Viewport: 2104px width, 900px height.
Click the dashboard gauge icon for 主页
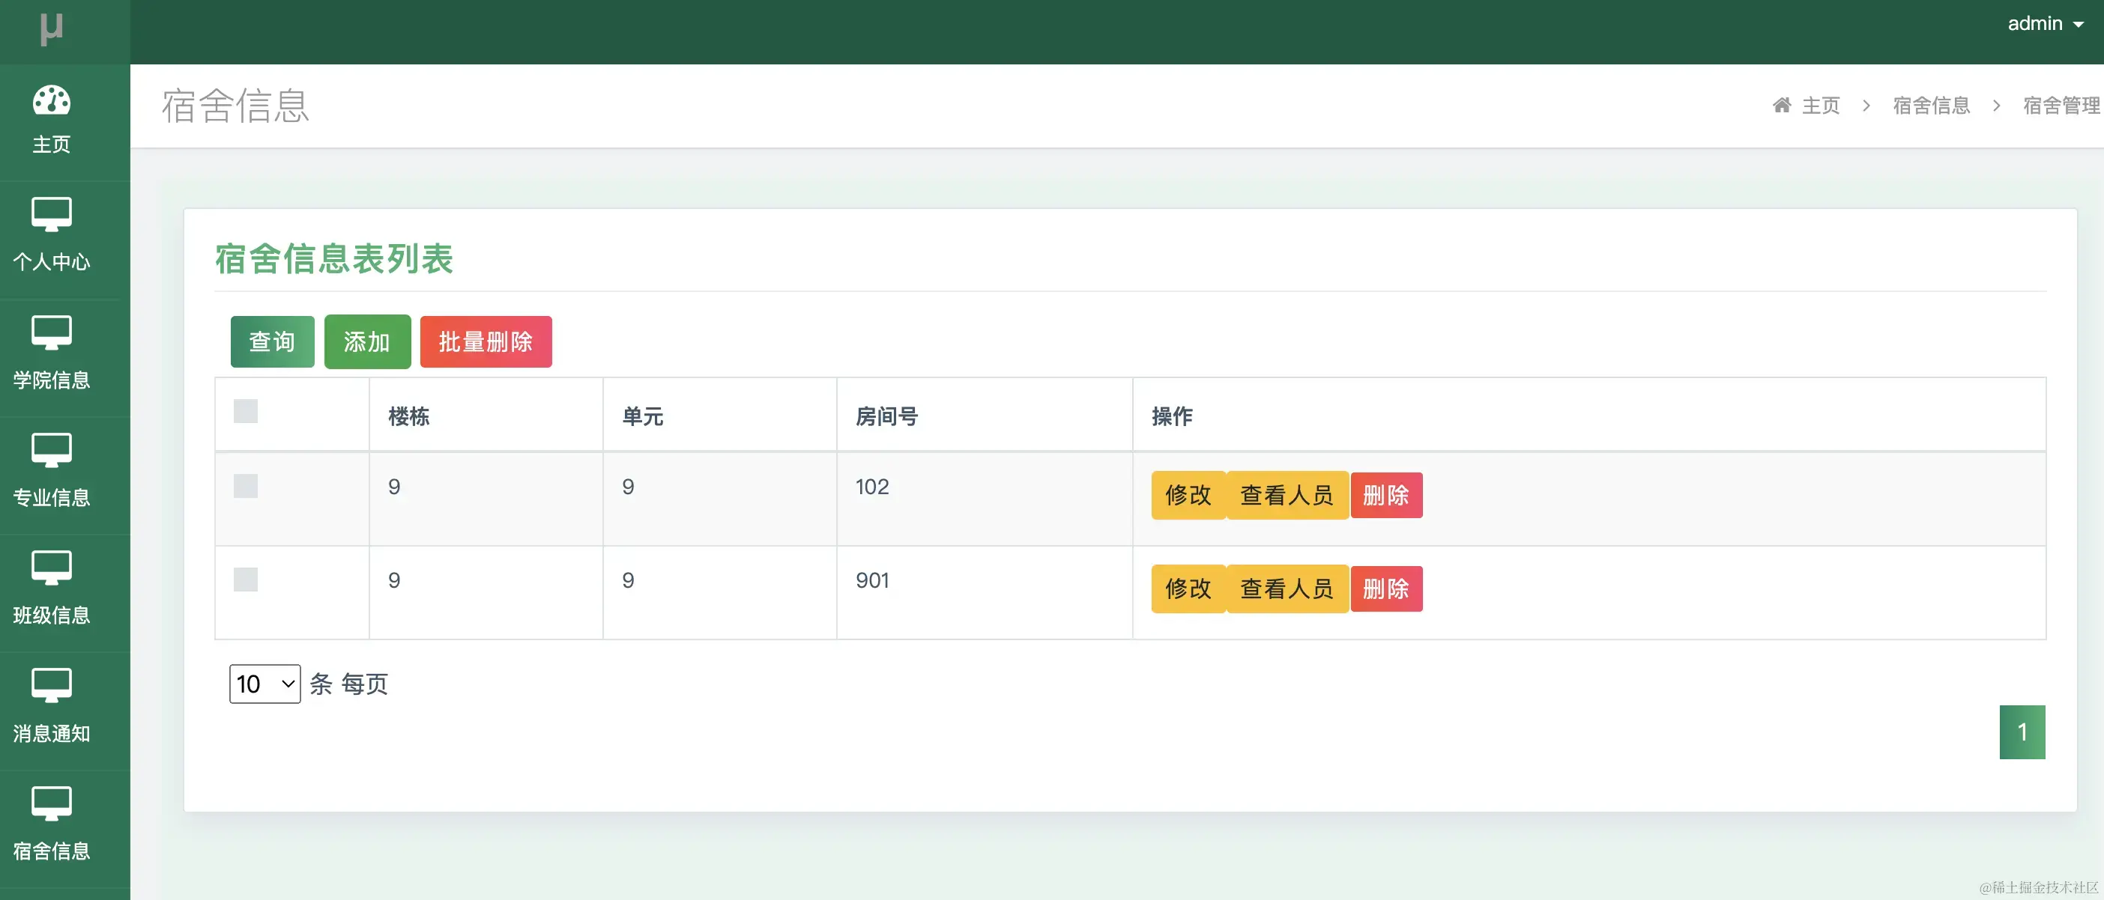tap(52, 101)
